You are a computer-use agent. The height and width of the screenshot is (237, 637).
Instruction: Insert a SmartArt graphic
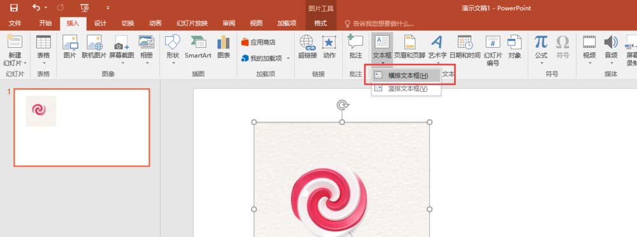(198, 47)
